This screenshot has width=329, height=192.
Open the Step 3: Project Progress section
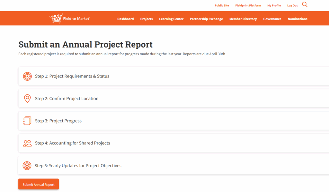tap(58, 121)
